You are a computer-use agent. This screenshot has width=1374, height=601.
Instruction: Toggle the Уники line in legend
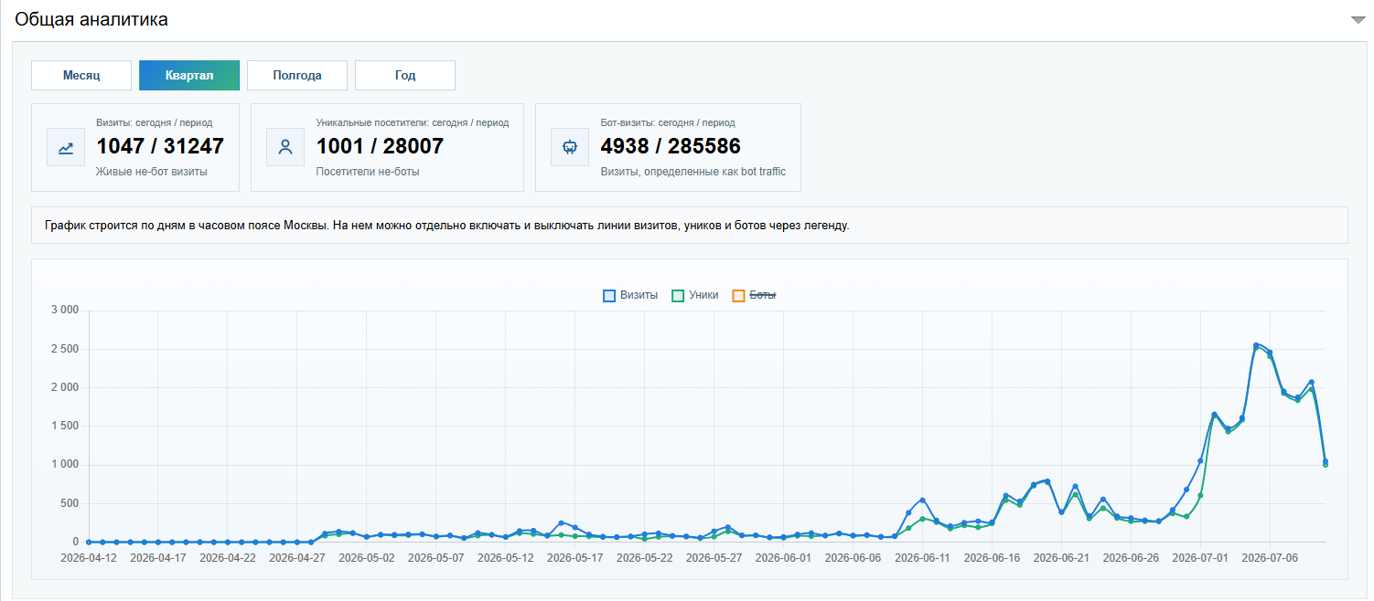[x=695, y=295]
